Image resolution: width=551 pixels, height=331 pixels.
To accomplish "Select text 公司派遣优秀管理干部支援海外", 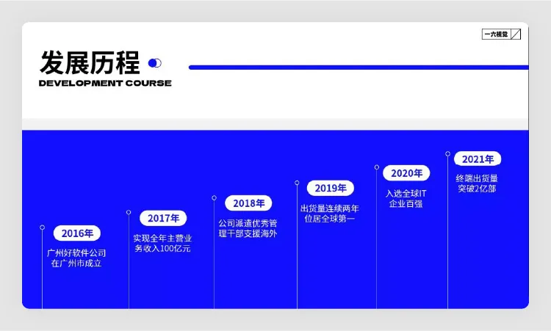I will [x=248, y=228].
